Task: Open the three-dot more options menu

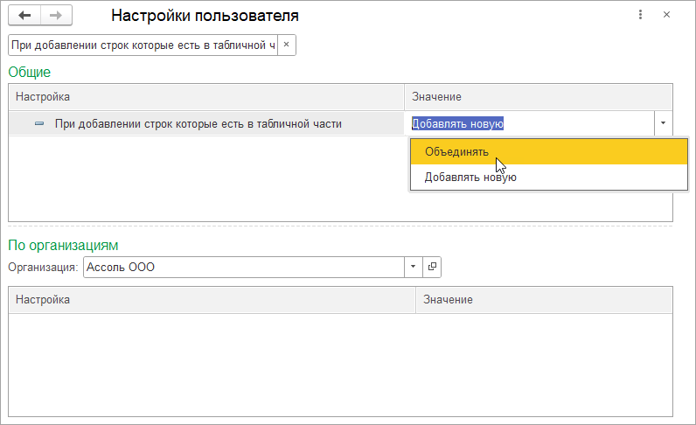Action: [x=641, y=16]
